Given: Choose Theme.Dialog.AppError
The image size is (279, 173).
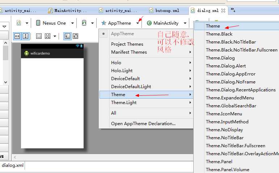Looking at the screenshot, I should [x=237, y=74].
